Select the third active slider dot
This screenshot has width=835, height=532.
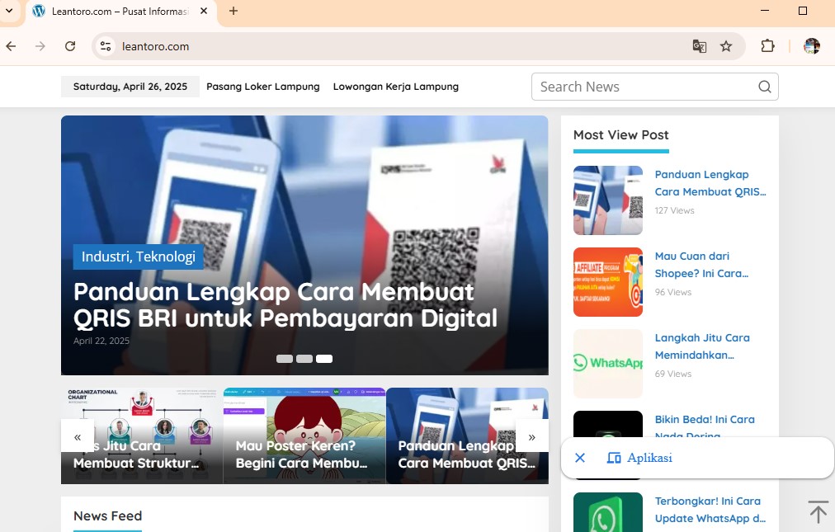pyautogui.click(x=324, y=359)
